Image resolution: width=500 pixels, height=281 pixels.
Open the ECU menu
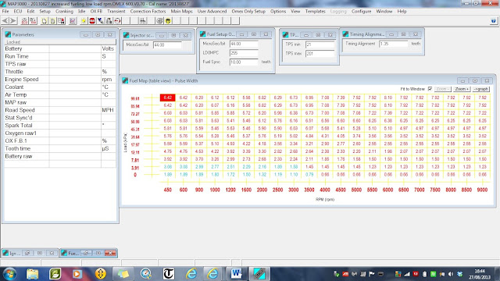(18, 11)
